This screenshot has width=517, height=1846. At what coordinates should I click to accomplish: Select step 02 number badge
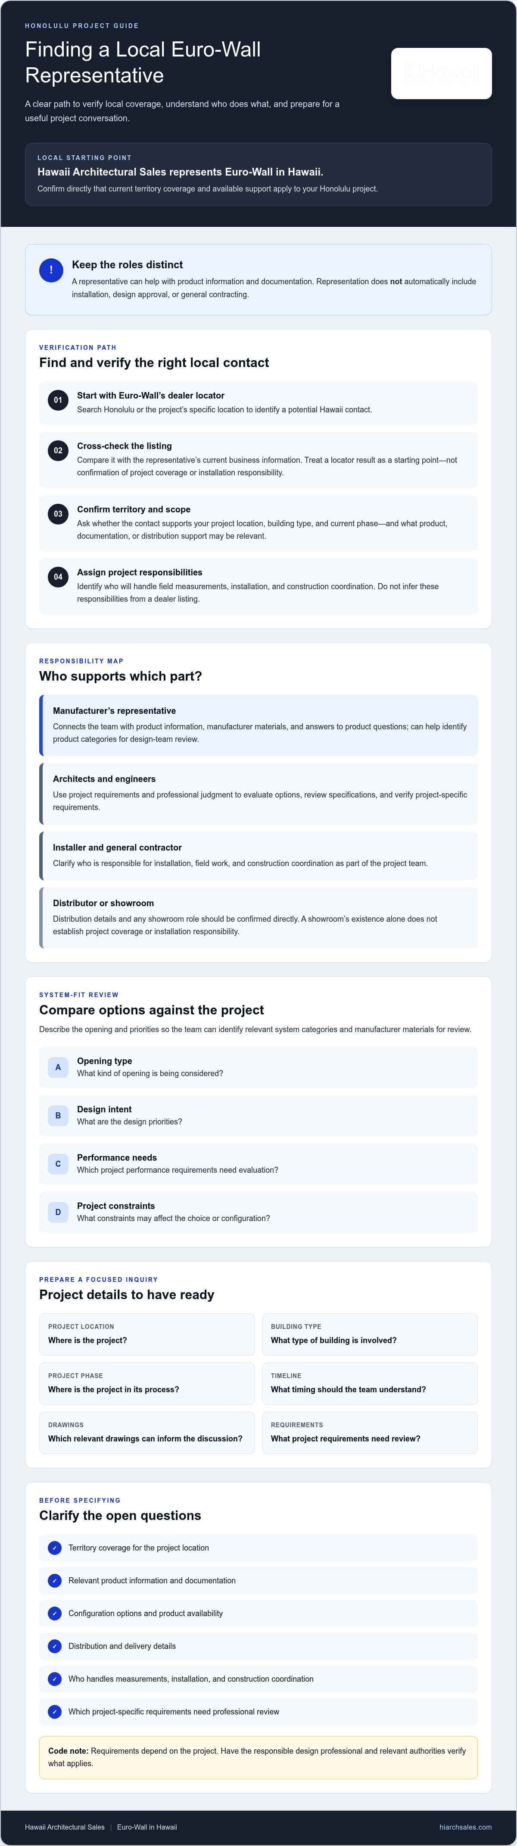[58, 451]
